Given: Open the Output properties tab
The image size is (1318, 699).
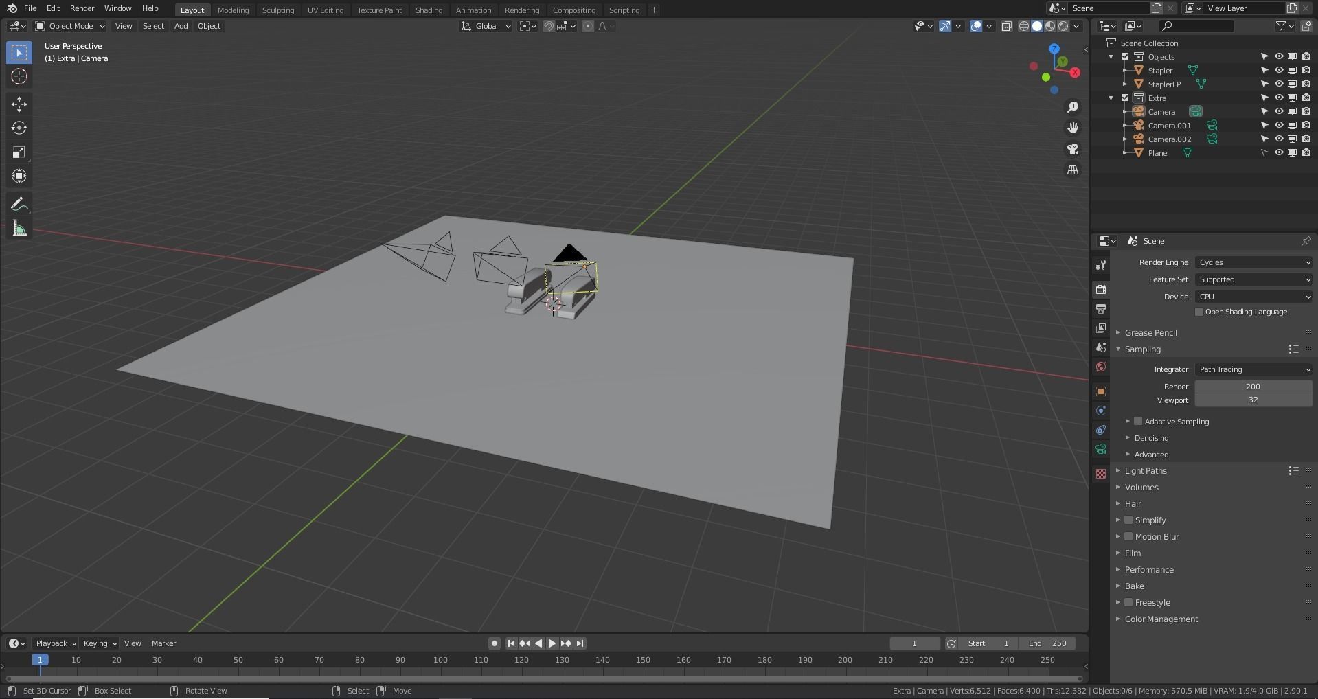Looking at the screenshot, I should [1101, 309].
